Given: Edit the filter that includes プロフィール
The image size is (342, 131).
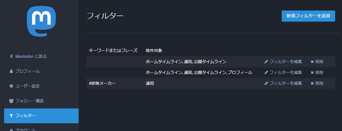Looking at the screenshot, I should (285, 72).
